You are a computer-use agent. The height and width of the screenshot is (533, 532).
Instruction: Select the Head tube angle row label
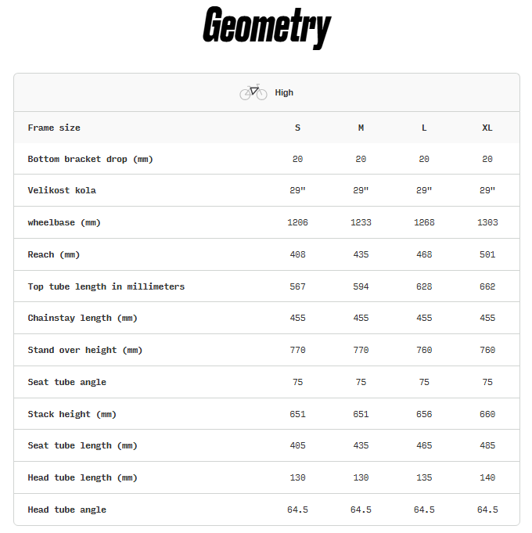click(x=66, y=510)
